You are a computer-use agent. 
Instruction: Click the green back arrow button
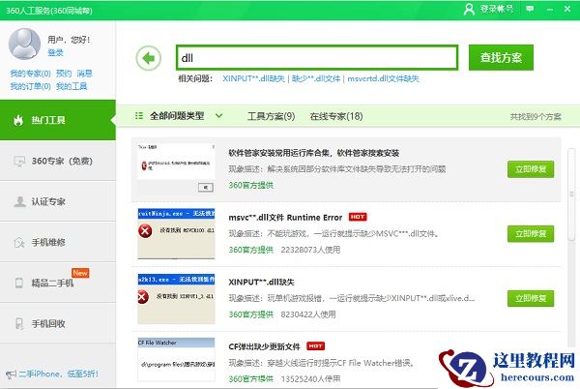click(x=148, y=58)
